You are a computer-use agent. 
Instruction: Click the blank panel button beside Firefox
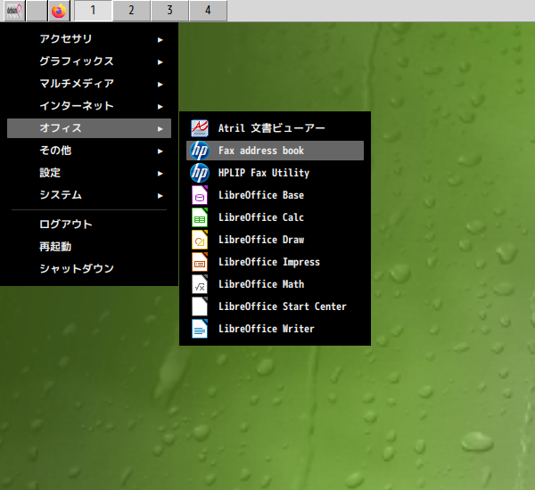click(x=37, y=11)
